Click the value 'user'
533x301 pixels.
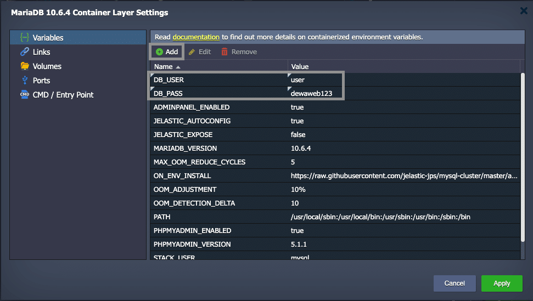tap(298, 79)
